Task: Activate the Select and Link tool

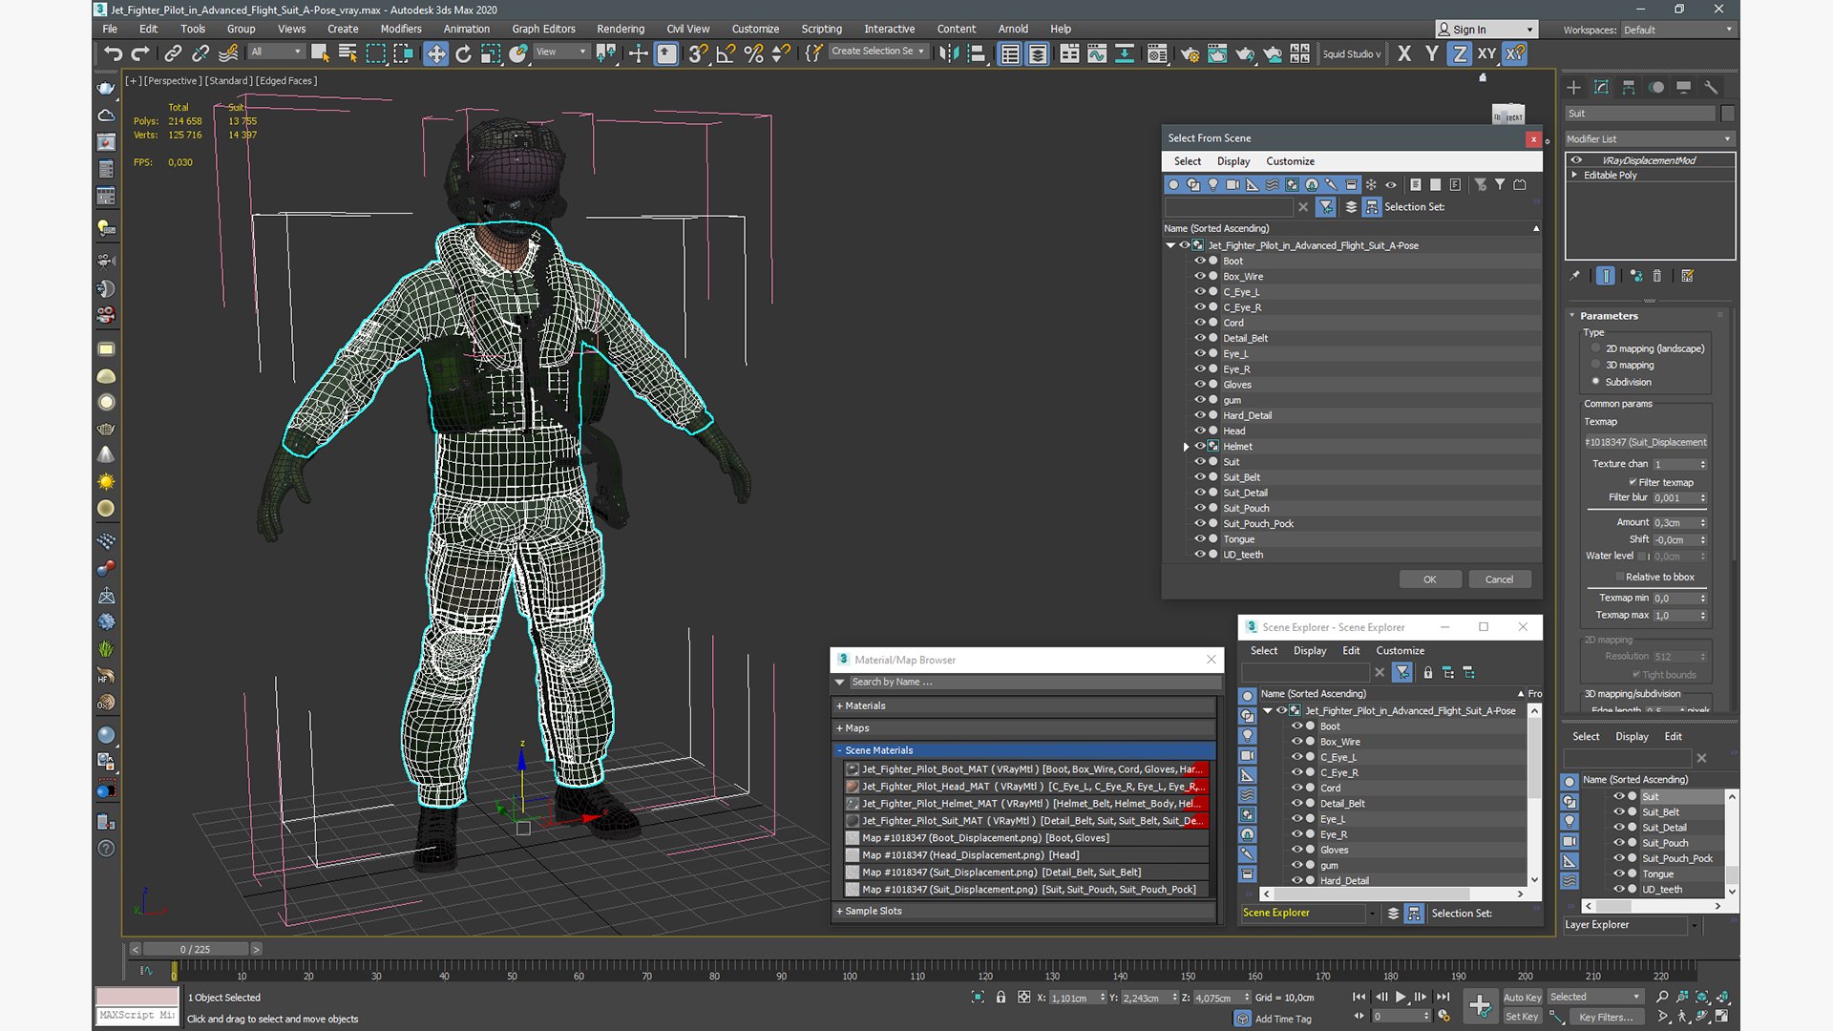Action: pyautogui.click(x=173, y=53)
